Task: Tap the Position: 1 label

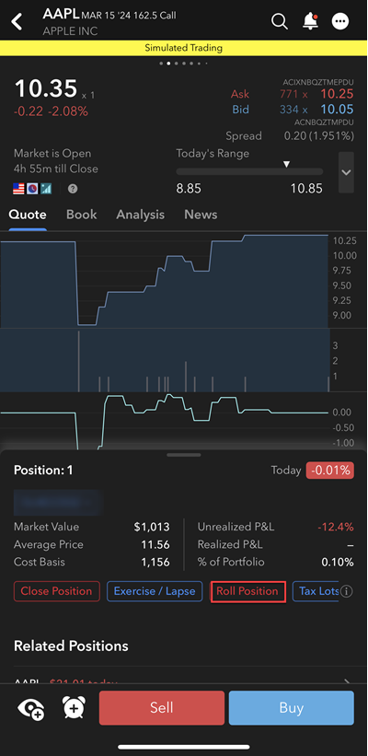Action: click(x=43, y=471)
